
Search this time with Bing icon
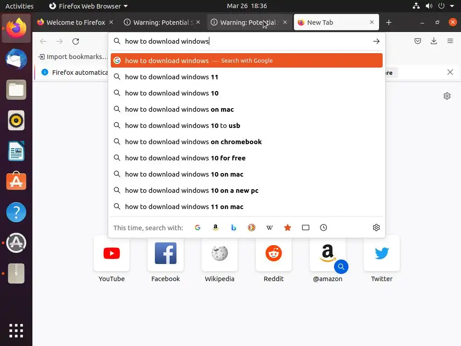tap(234, 228)
